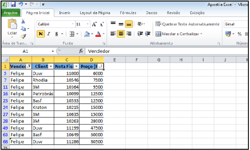Click the insert function fx icon
The width and height of the screenshot is (250, 150).
(x=81, y=51)
